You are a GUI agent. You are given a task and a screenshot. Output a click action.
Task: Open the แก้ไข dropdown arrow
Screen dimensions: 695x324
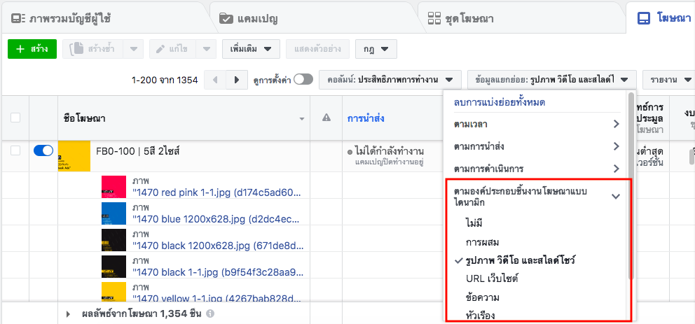pos(206,49)
